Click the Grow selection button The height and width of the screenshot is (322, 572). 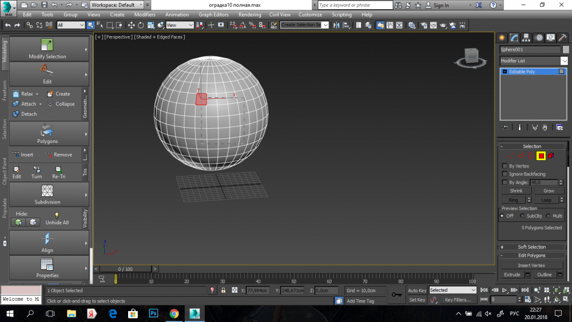[549, 191]
